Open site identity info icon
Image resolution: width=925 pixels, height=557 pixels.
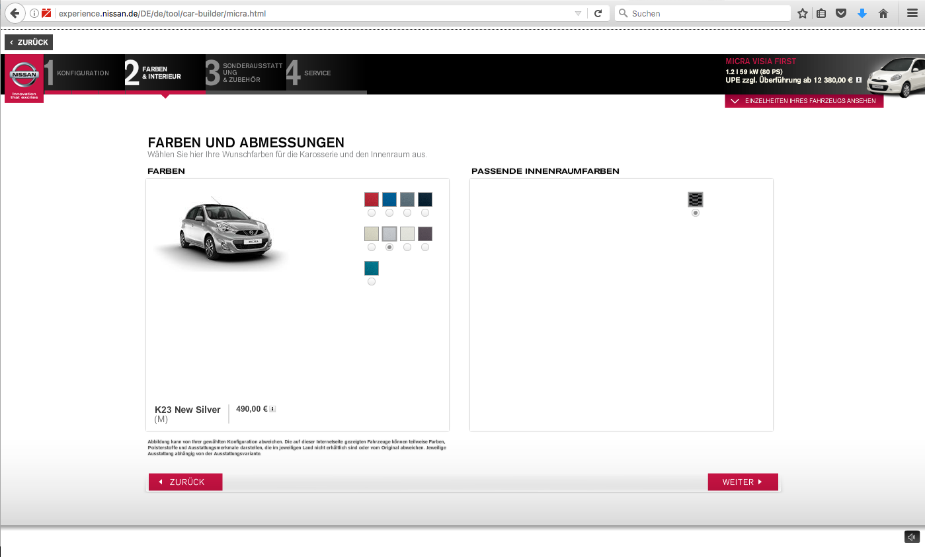coord(34,13)
